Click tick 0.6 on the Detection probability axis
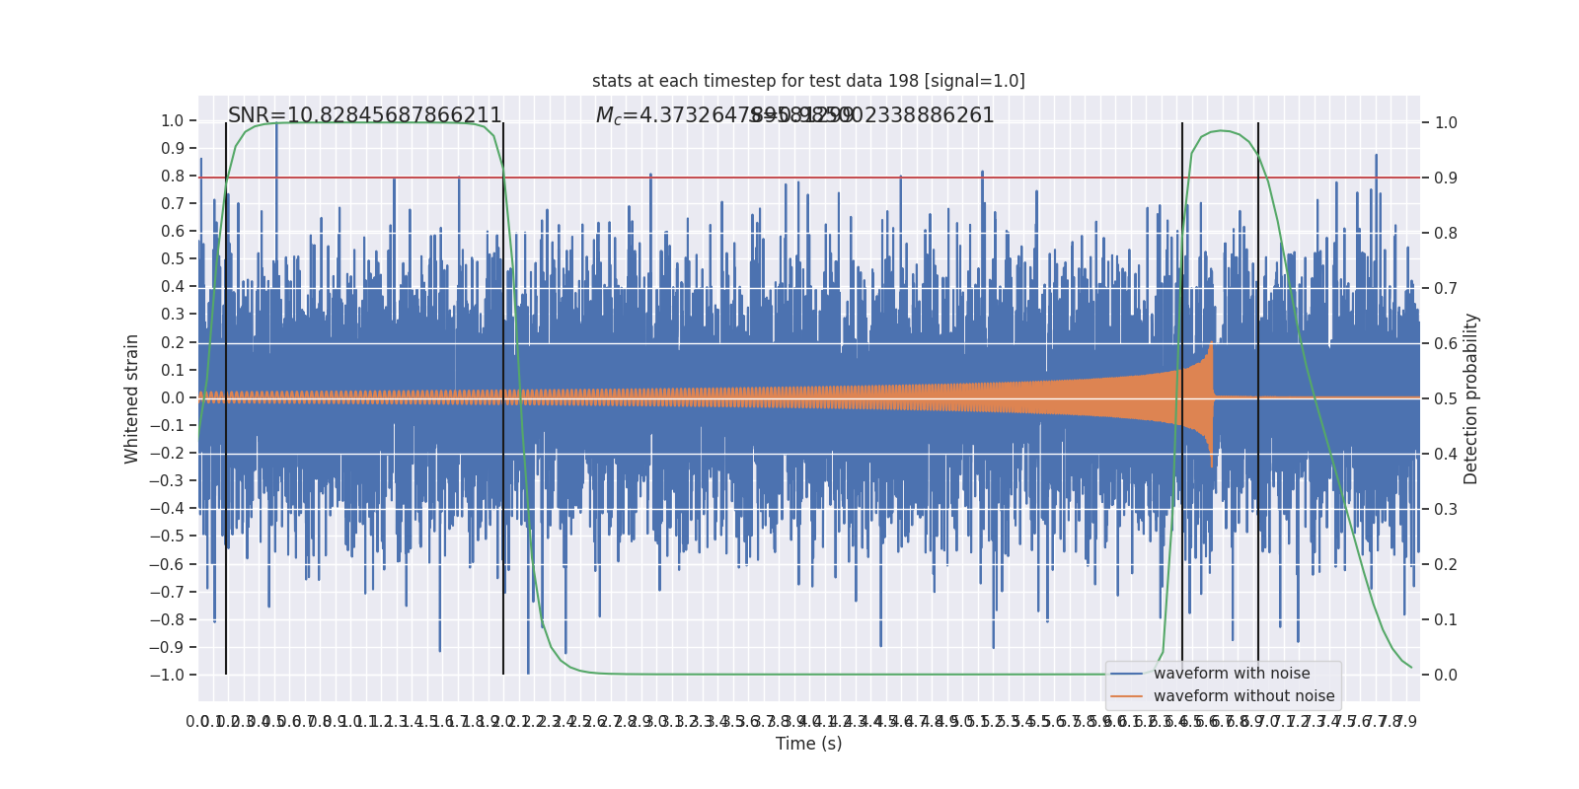This screenshot has width=1579, height=789. [1446, 344]
